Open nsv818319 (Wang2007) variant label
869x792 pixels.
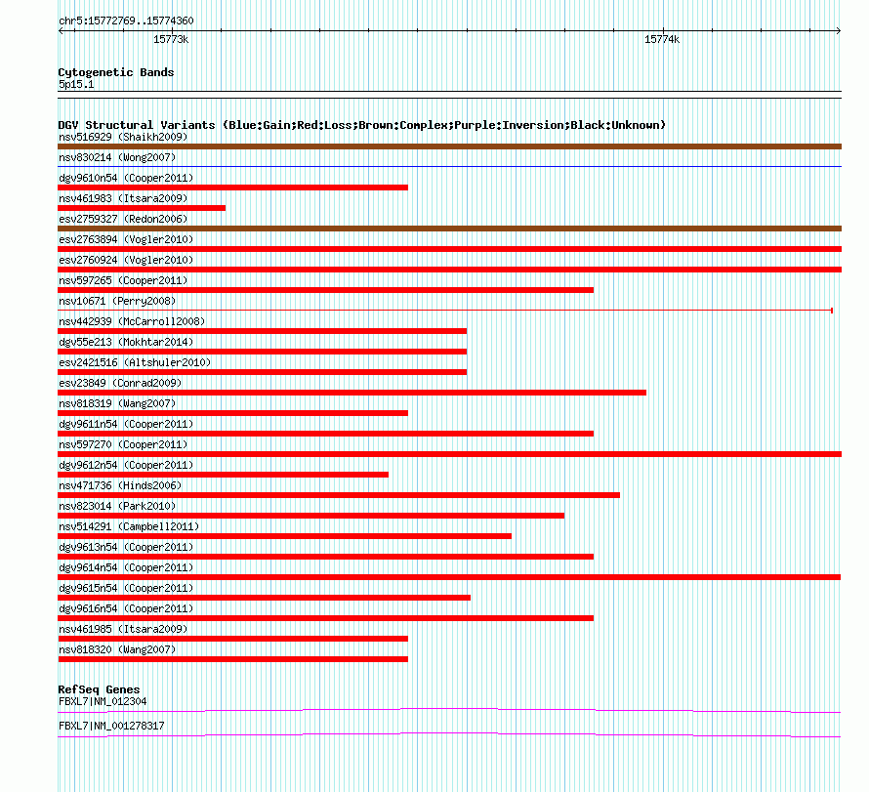pyautogui.click(x=117, y=403)
